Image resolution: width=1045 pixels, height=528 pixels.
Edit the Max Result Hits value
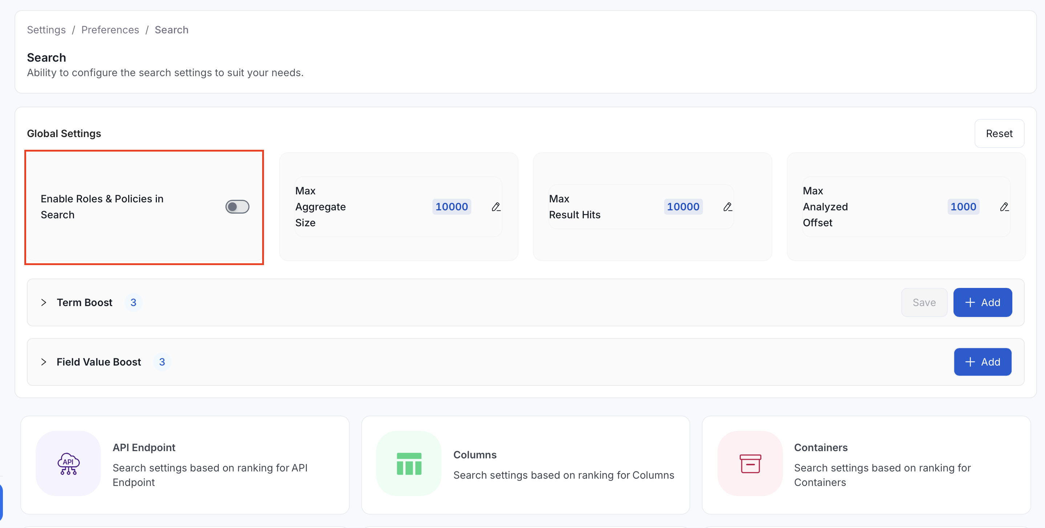point(727,207)
